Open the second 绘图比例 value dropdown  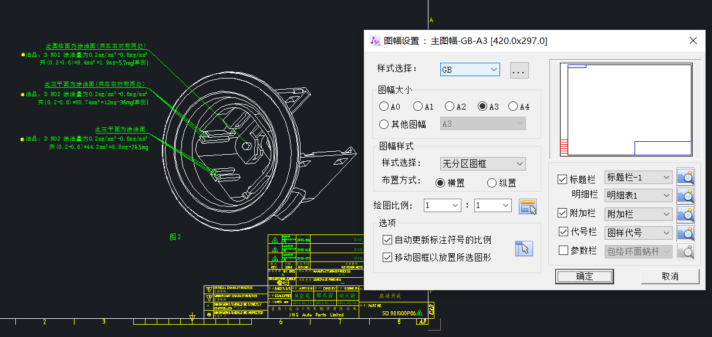492,205
